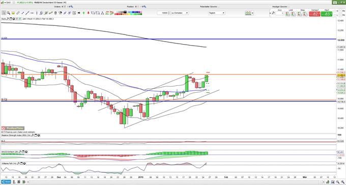Open MACD indicator wrench settings
This screenshot has height=185, width=346.
pyautogui.click(x=20, y=152)
